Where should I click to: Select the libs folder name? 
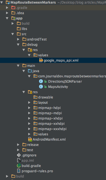pyautogui.click(x=24, y=29)
